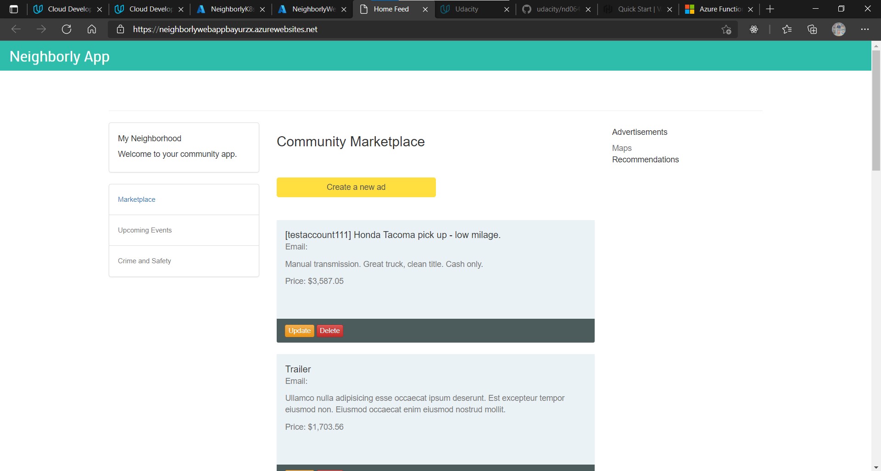The height and width of the screenshot is (471, 881).
Task: Delete the Honda Tacoma ad
Action: click(x=330, y=331)
